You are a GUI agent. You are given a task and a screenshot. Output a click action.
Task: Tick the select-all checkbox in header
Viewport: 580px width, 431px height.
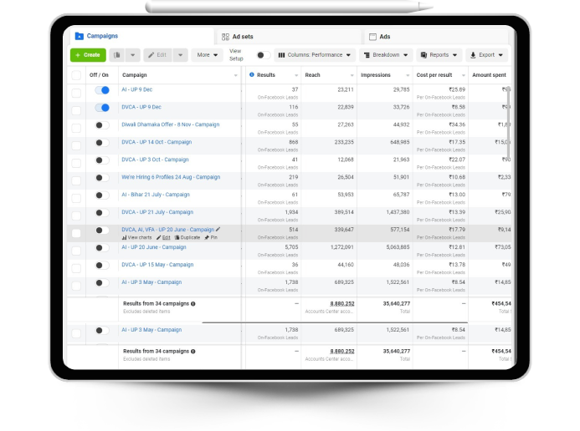(76, 75)
